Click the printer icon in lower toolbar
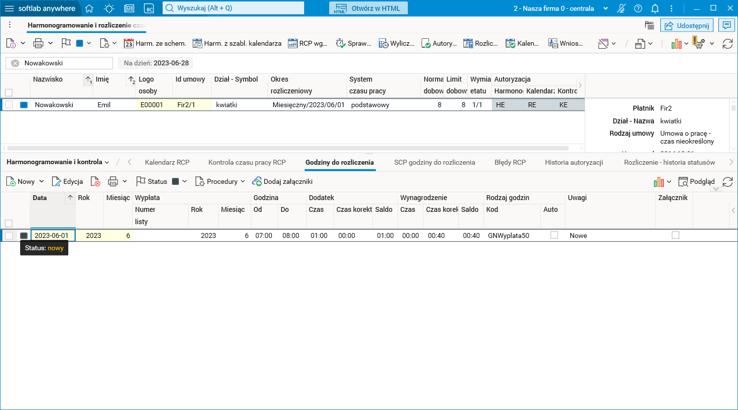The height and width of the screenshot is (410, 738). tap(113, 181)
